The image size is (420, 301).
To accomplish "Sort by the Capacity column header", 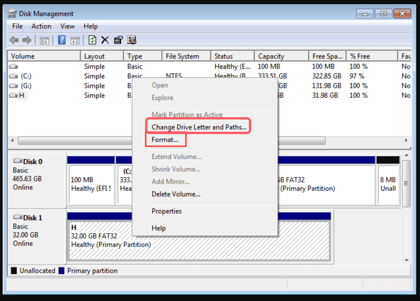I will [x=271, y=56].
